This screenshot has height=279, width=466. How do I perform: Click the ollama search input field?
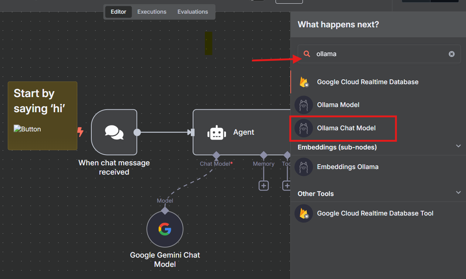(x=379, y=54)
